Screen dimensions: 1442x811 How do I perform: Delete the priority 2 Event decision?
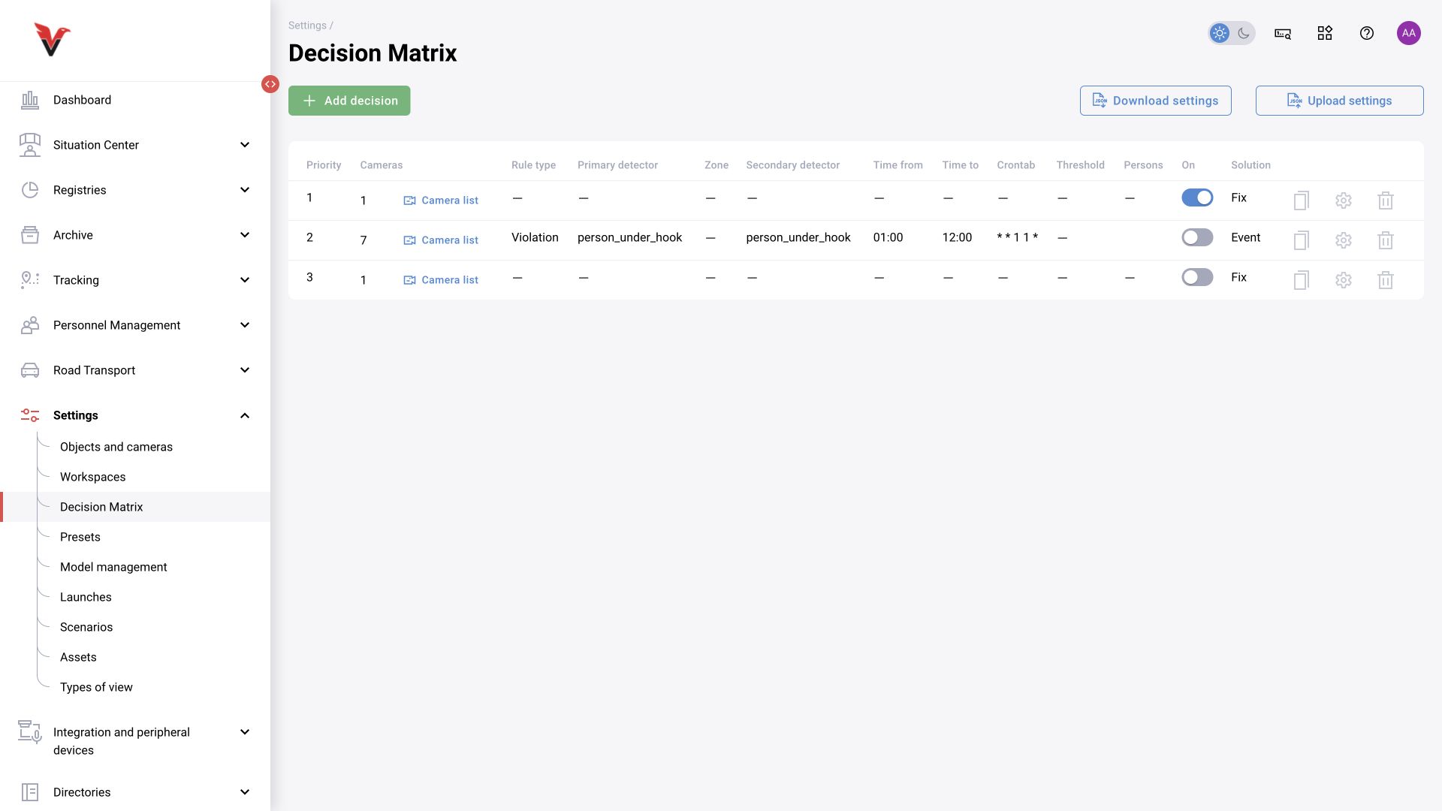point(1386,240)
